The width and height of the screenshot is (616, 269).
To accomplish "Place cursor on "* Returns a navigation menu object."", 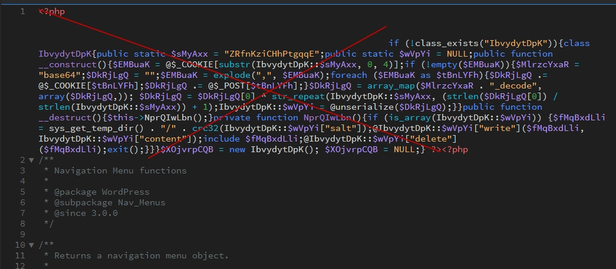I will (136, 255).
